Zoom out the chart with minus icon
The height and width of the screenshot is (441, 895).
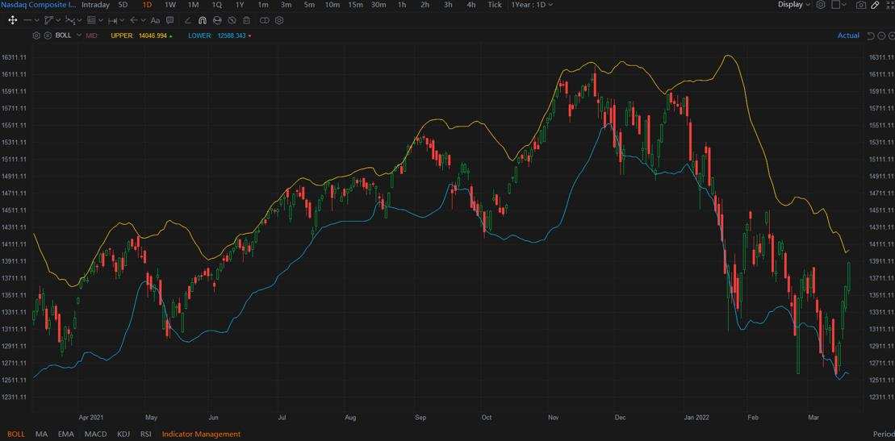[x=881, y=35]
